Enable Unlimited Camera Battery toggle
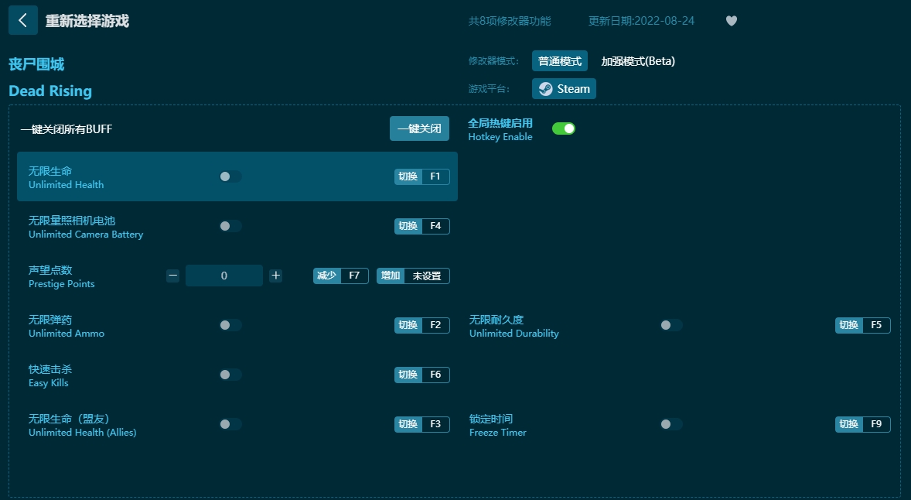The image size is (911, 500). (x=230, y=225)
